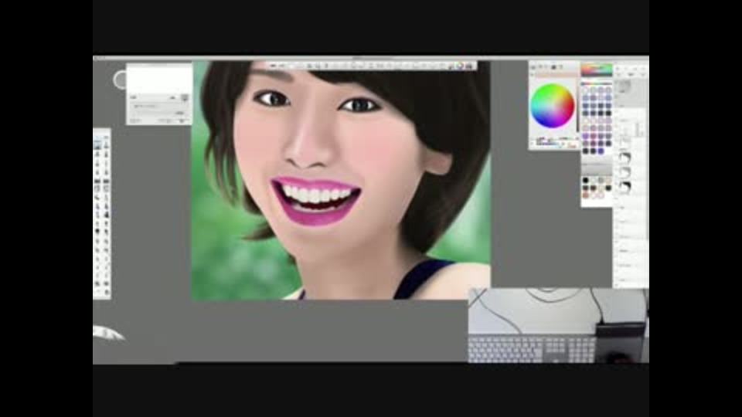Click the small color wheel icon in the top toolbar
This screenshot has width=742, height=417.
tap(459, 66)
